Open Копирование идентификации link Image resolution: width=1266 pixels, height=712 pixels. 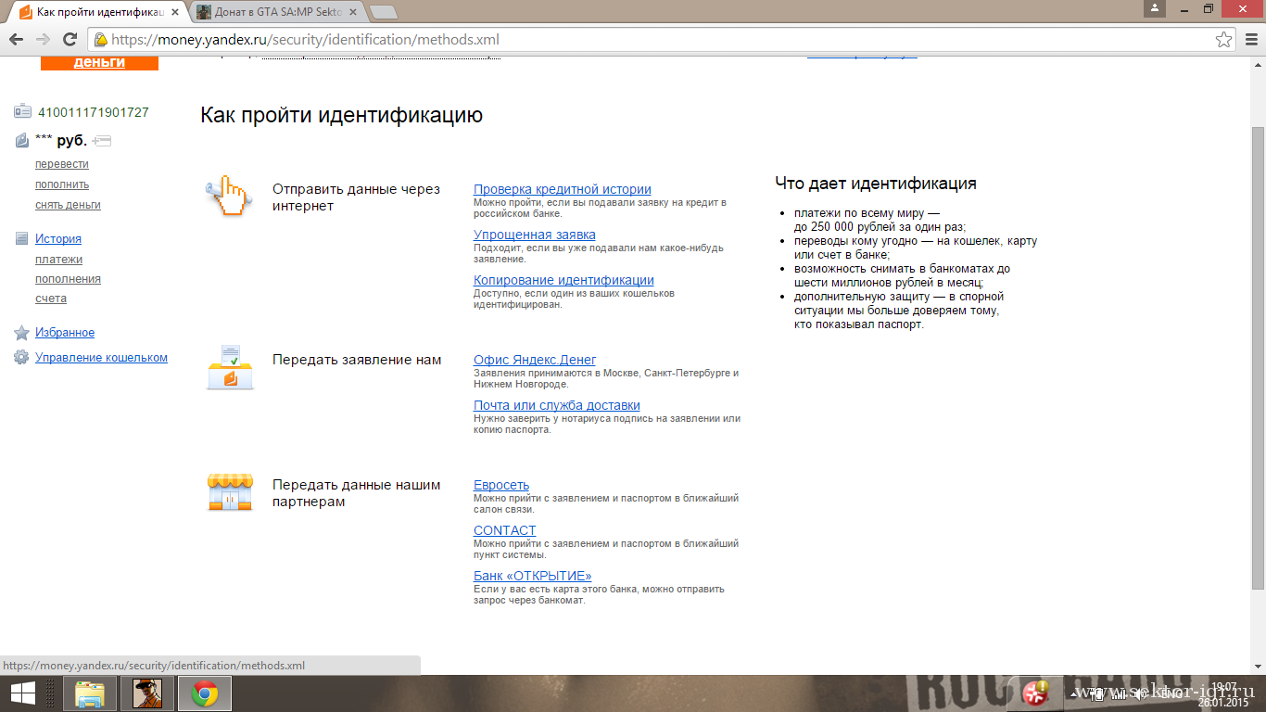pyautogui.click(x=563, y=280)
